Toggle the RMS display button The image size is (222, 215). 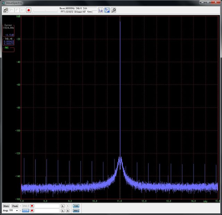[76, 210]
